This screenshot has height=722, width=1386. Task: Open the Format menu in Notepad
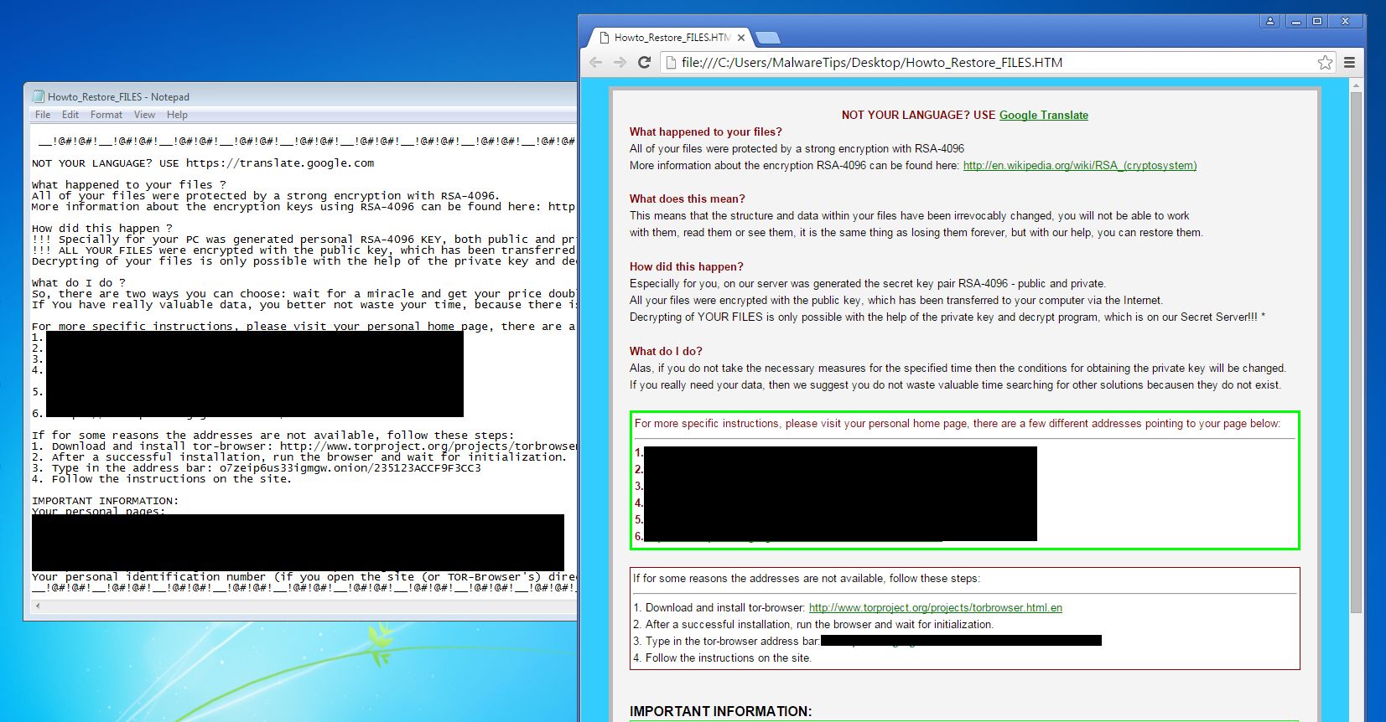click(x=106, y=115)
